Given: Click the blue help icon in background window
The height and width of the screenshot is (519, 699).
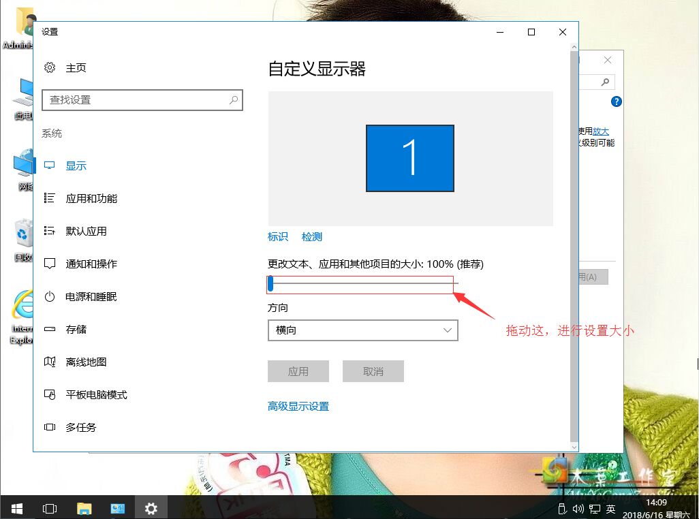Looking at the screenshot, I should pos(616,101).
